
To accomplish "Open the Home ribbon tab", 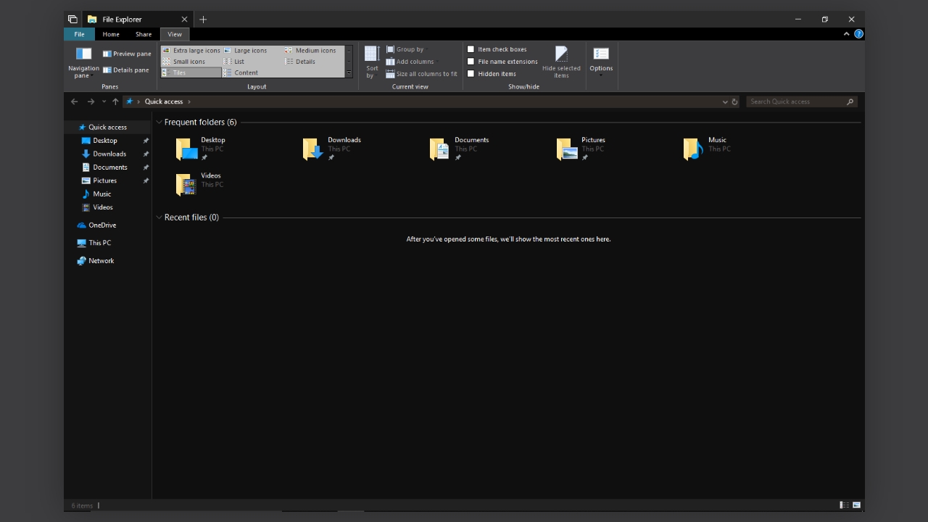I will coord(111,34).
